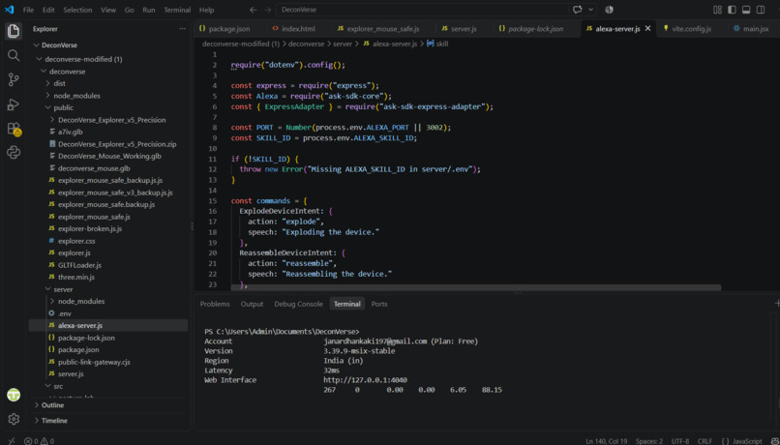Screen dimensions: 780x445
Task: Open the Source Control view icon
Action: [x=14, y=79]
